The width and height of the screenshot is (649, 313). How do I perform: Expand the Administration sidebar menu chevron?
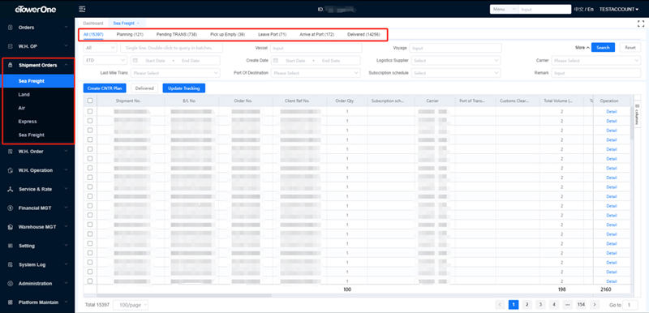coord(67,284)
